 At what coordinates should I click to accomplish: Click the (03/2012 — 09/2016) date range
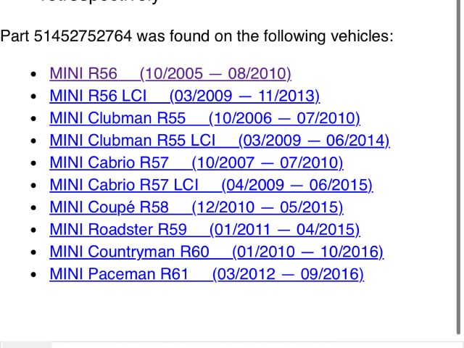coord(289,275)
